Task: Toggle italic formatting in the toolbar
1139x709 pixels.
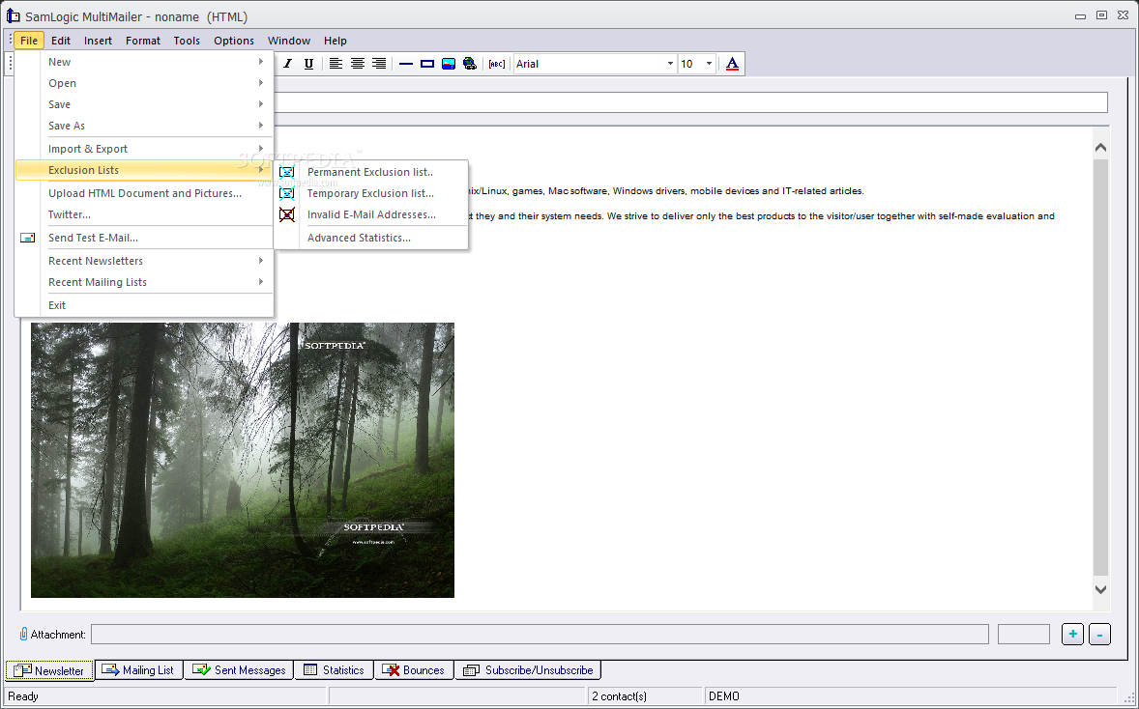Action: tap(288, 64)
